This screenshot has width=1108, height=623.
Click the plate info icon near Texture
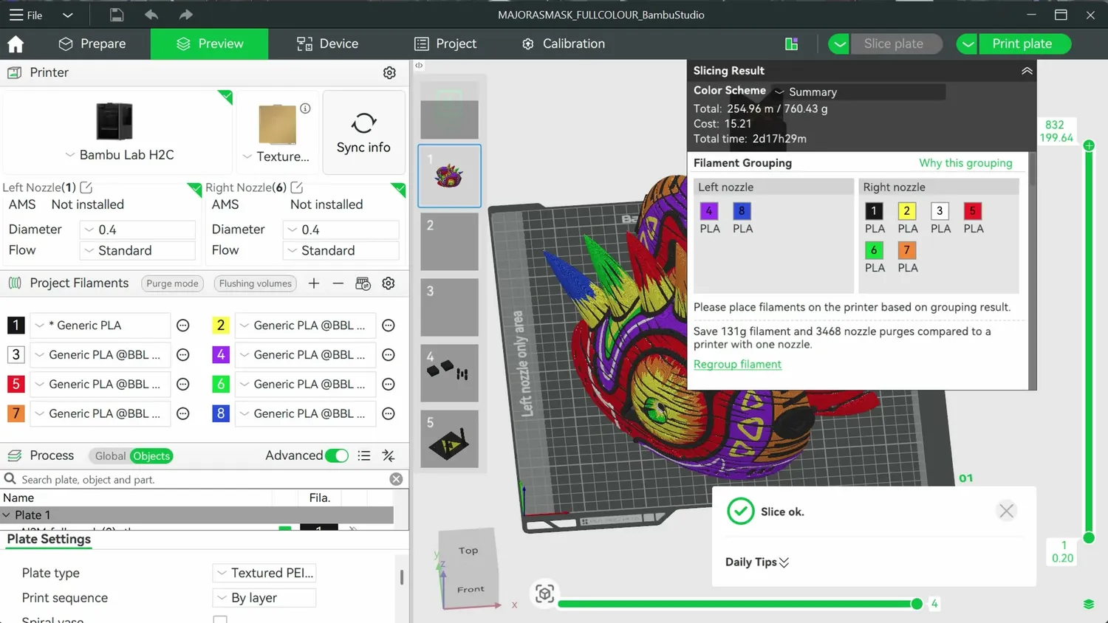click(x=305, y=109)
